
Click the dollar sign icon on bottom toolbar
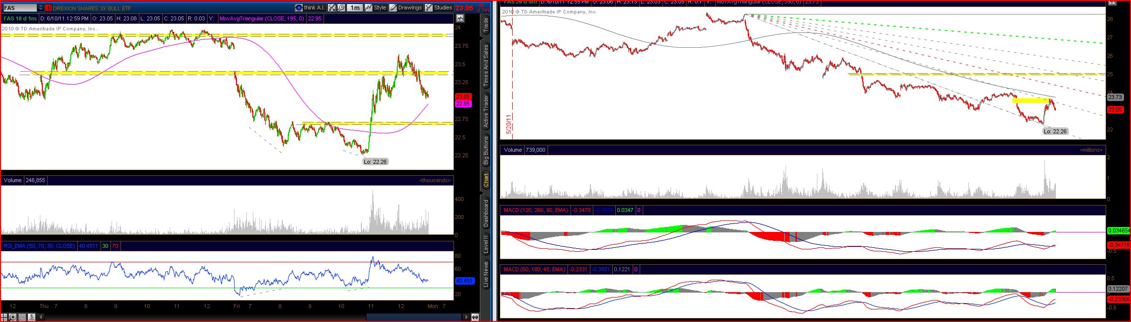pyautogui.click(x=31, y=317)
